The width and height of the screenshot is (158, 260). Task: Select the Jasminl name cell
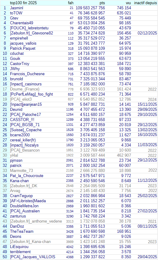[x=16, y=8]
